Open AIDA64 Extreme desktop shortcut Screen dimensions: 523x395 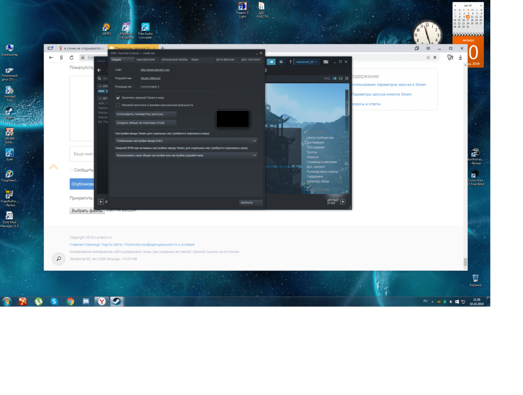[x=9, y=136]
